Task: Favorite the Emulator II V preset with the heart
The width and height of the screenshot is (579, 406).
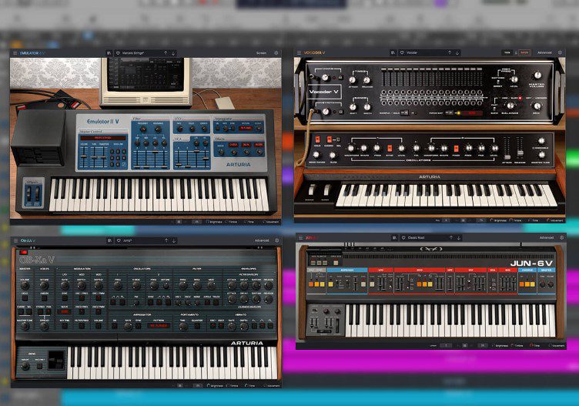Action: click(x=118, y=53)
